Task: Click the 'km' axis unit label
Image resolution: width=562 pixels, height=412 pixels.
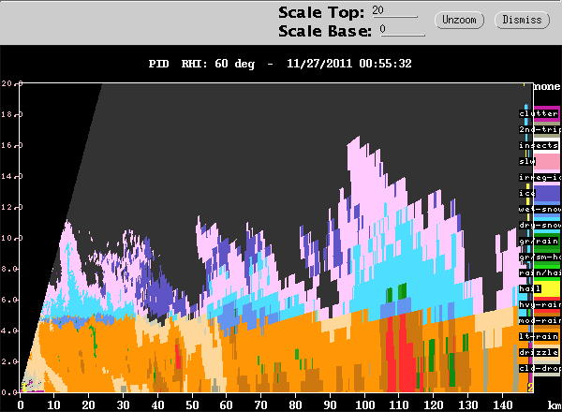Action: click(555, 405)
